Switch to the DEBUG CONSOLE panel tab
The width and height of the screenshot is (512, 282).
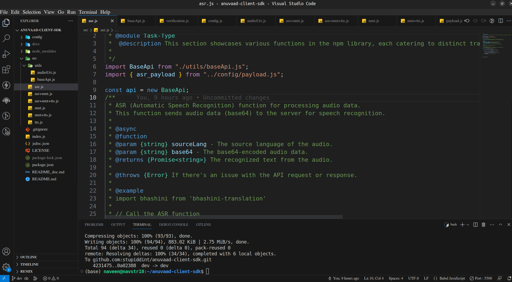click(173, 224)
